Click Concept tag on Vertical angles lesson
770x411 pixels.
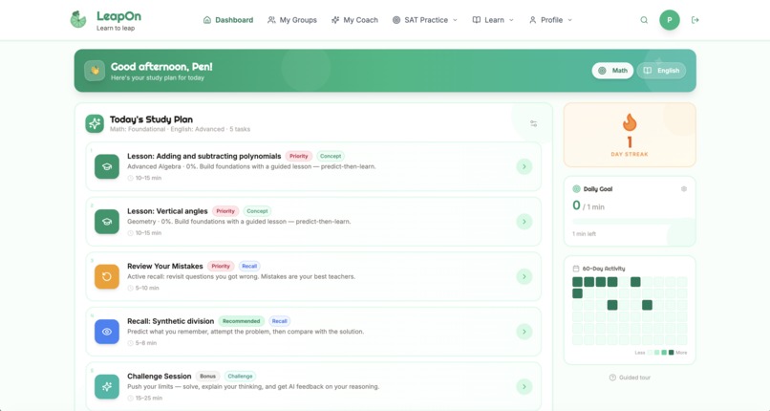[x=257, y=211]
